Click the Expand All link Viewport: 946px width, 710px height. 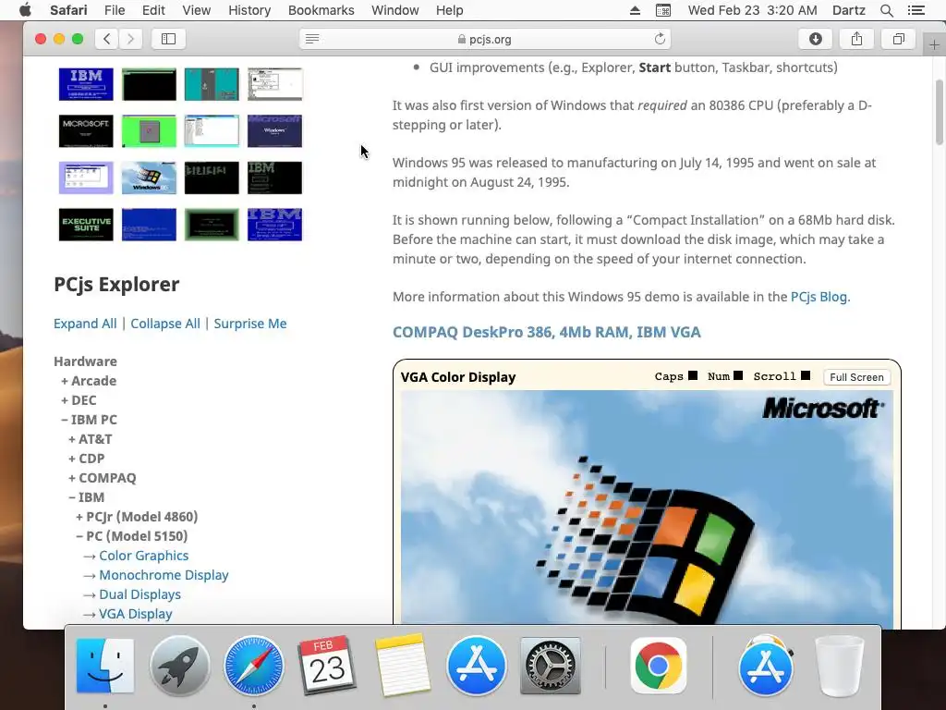85,324
